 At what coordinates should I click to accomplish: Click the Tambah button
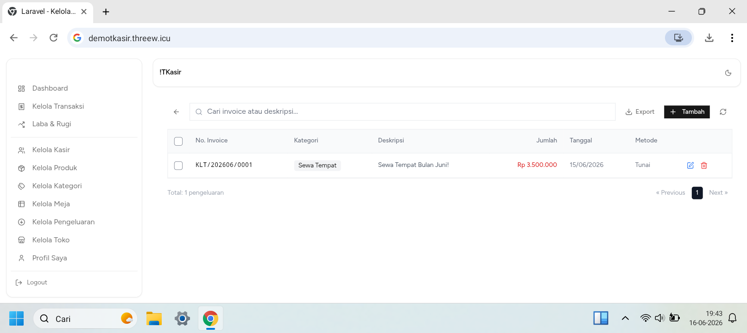click(687, 112)
